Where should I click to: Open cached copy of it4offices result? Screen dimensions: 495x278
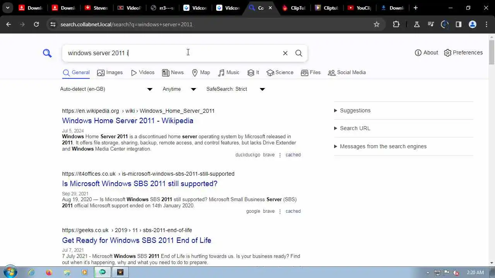tap(293, 211)
